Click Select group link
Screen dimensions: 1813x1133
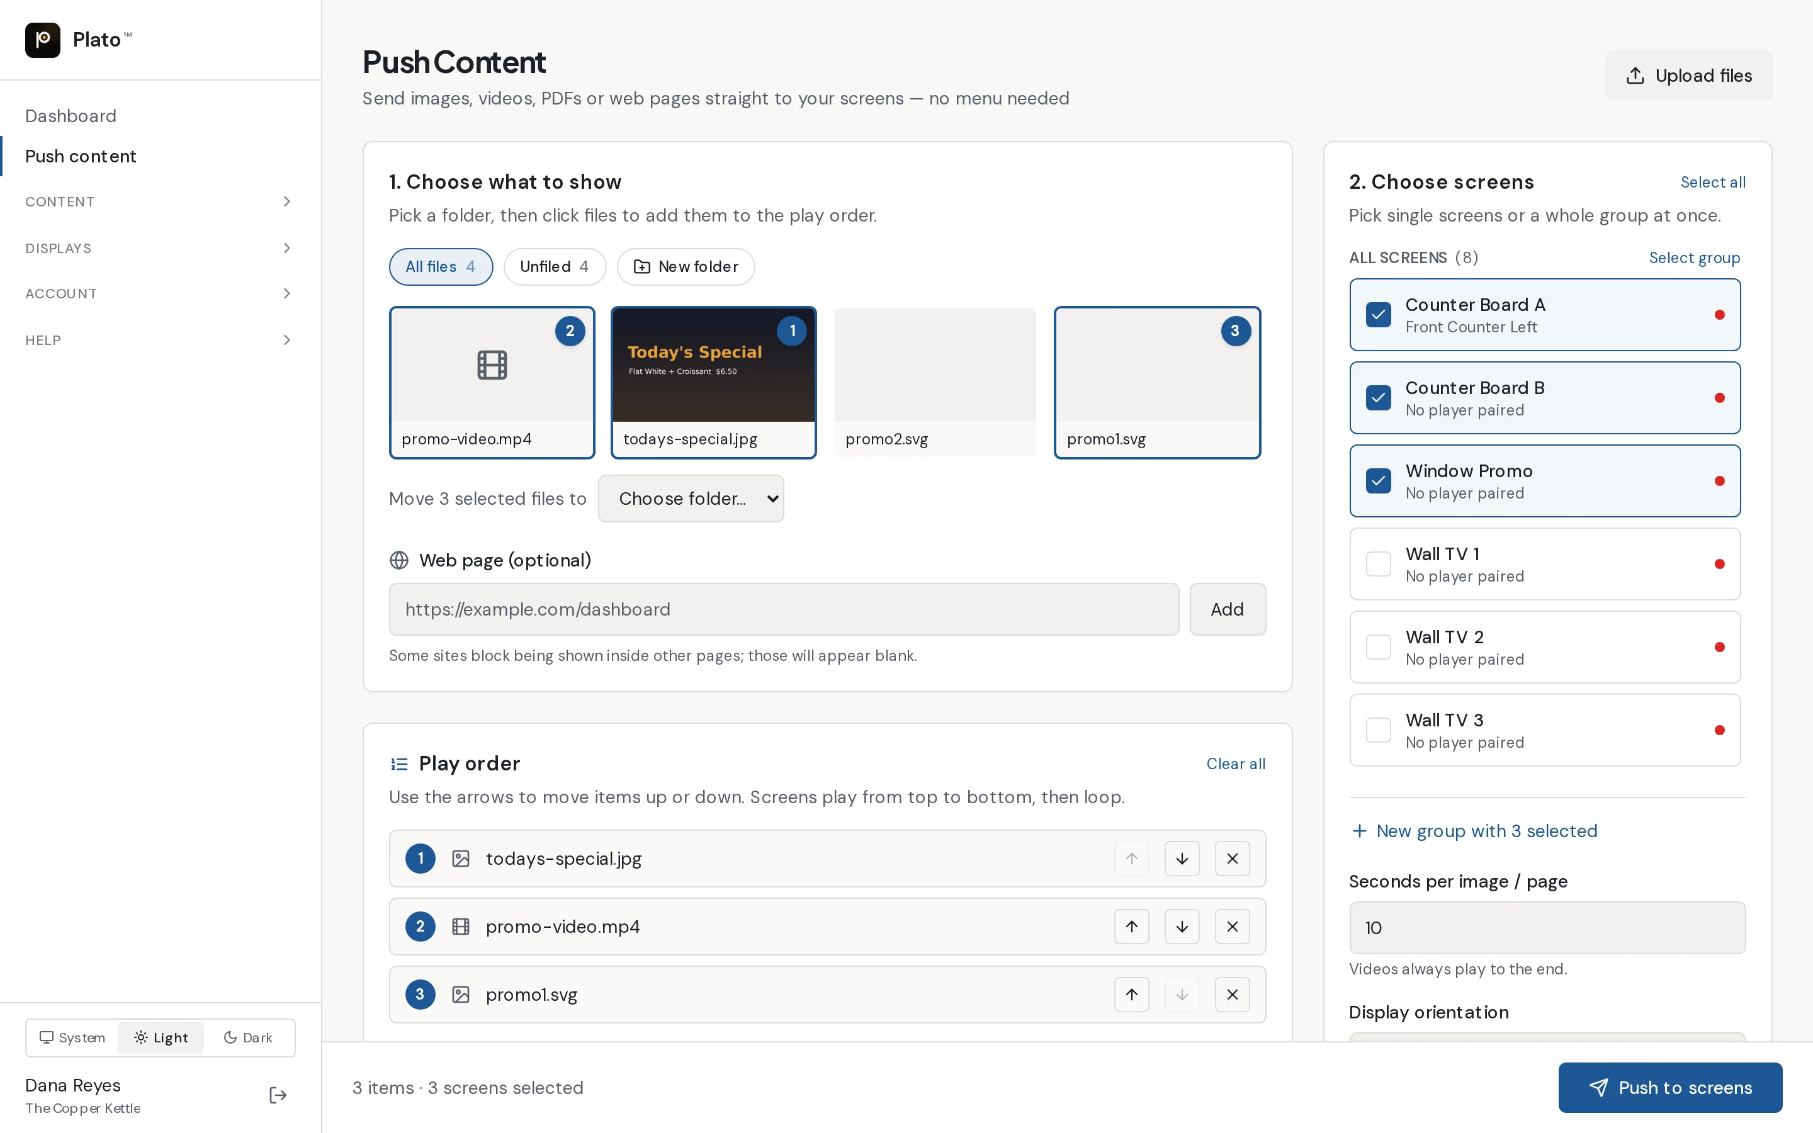tap(1694, 258)
